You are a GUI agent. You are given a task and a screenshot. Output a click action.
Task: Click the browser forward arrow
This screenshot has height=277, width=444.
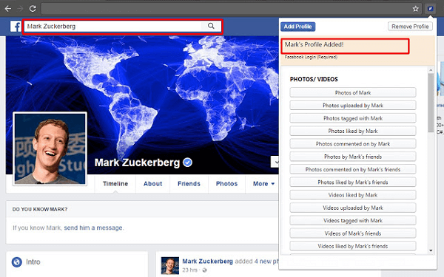pyautogui.click(x=20, y=8)
